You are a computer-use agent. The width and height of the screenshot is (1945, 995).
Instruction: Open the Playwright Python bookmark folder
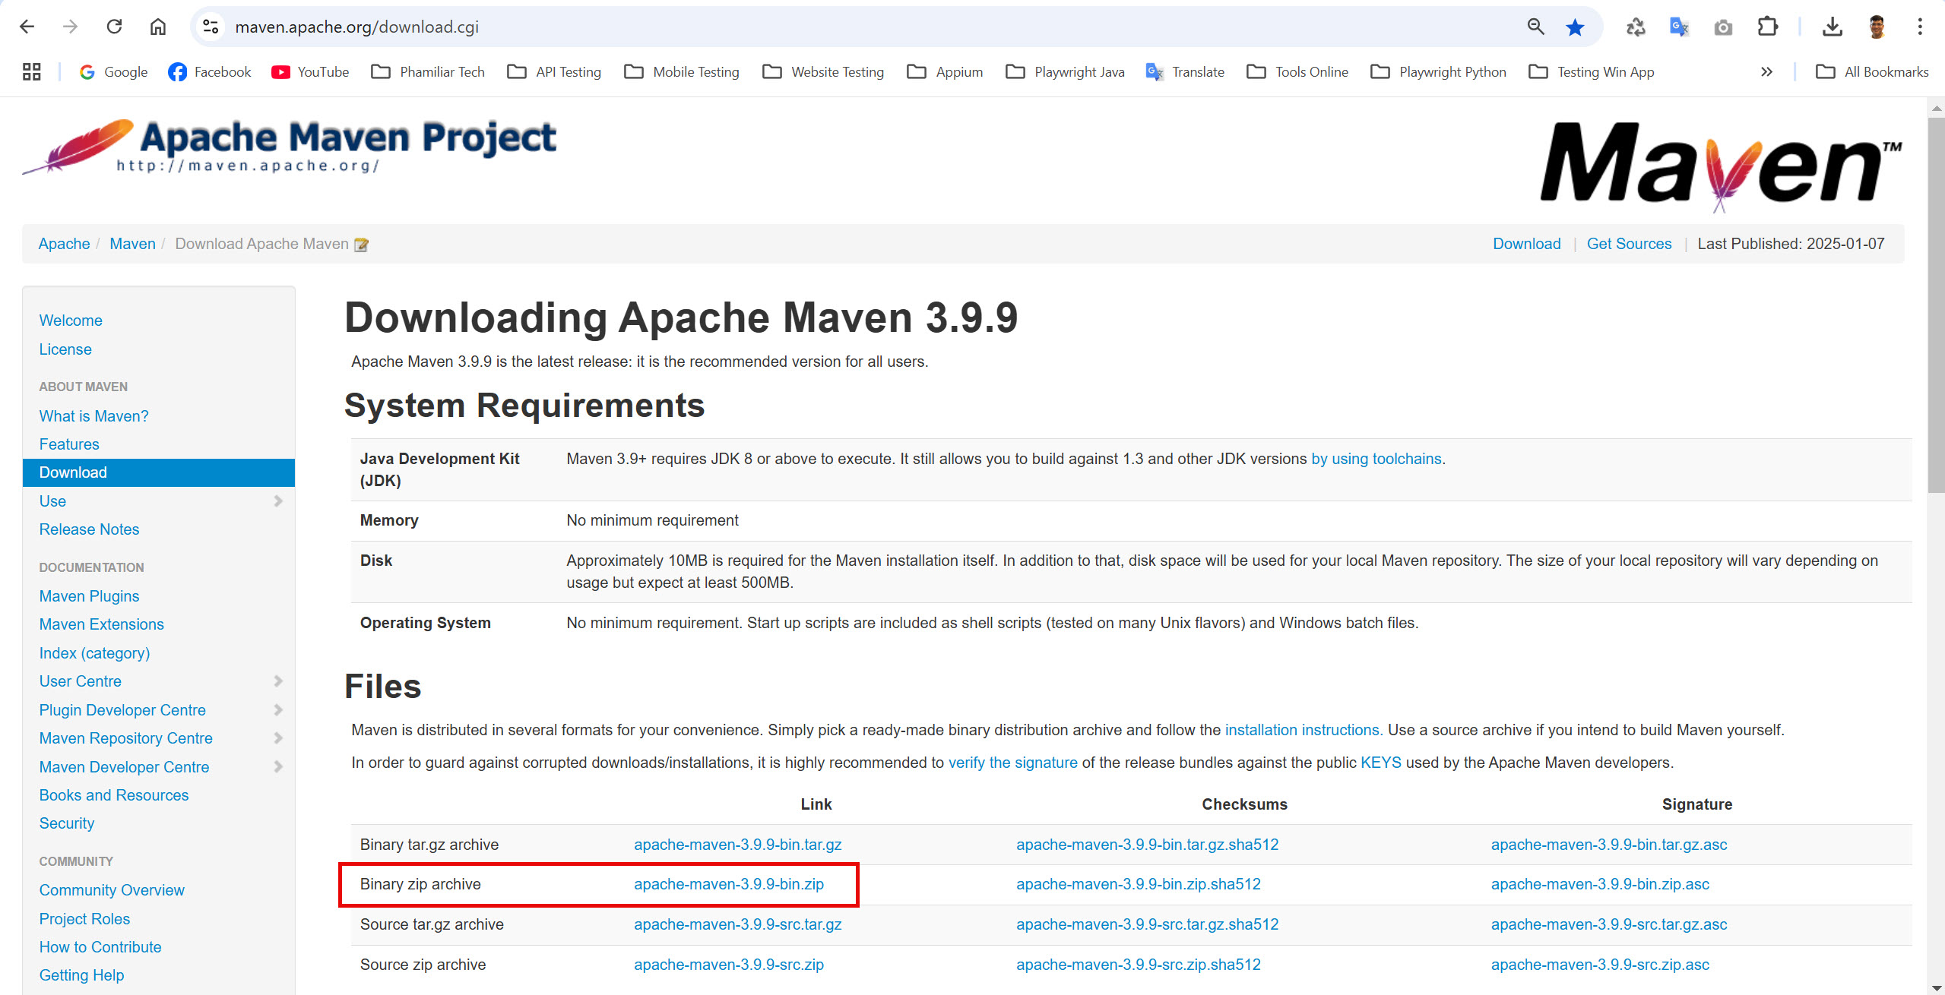tap(1438, 71)
